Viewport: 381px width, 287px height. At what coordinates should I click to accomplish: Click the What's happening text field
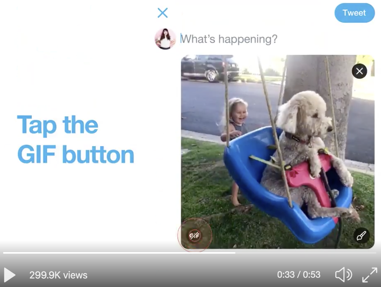[x=229, y=39]
